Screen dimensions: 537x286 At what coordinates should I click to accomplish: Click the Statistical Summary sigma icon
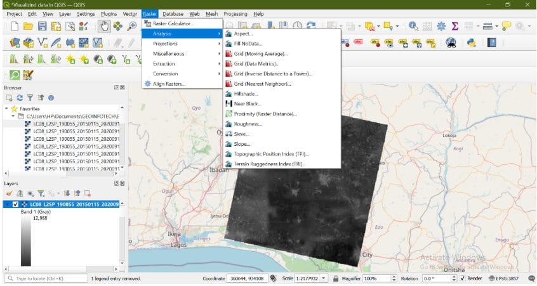click(x=454, y=26)
